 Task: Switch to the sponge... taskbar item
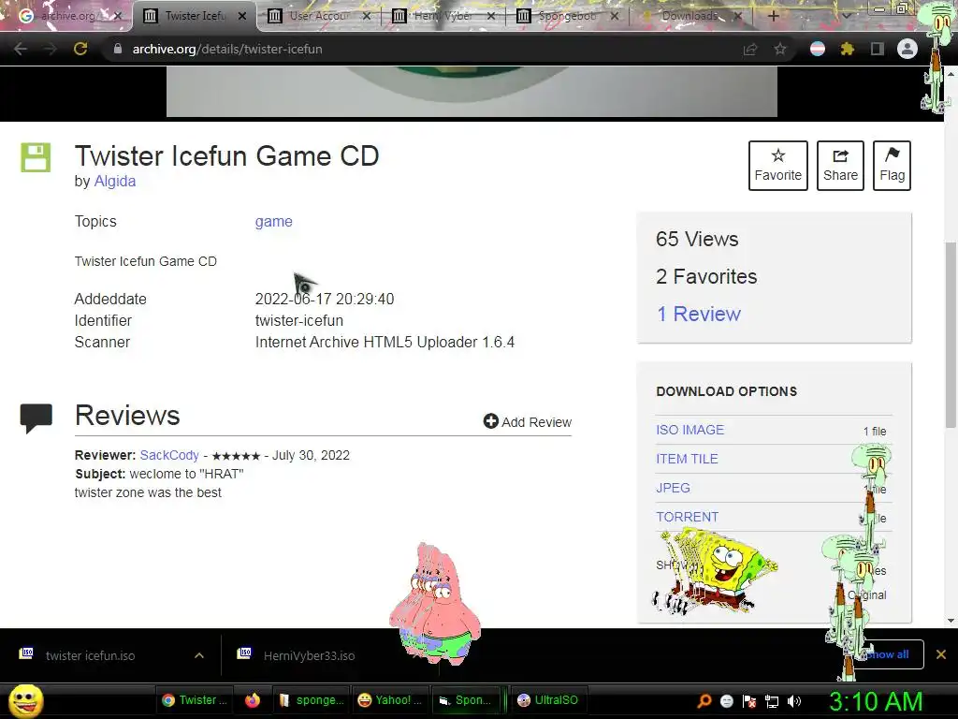pyautogui.click(x=312, y=700)
